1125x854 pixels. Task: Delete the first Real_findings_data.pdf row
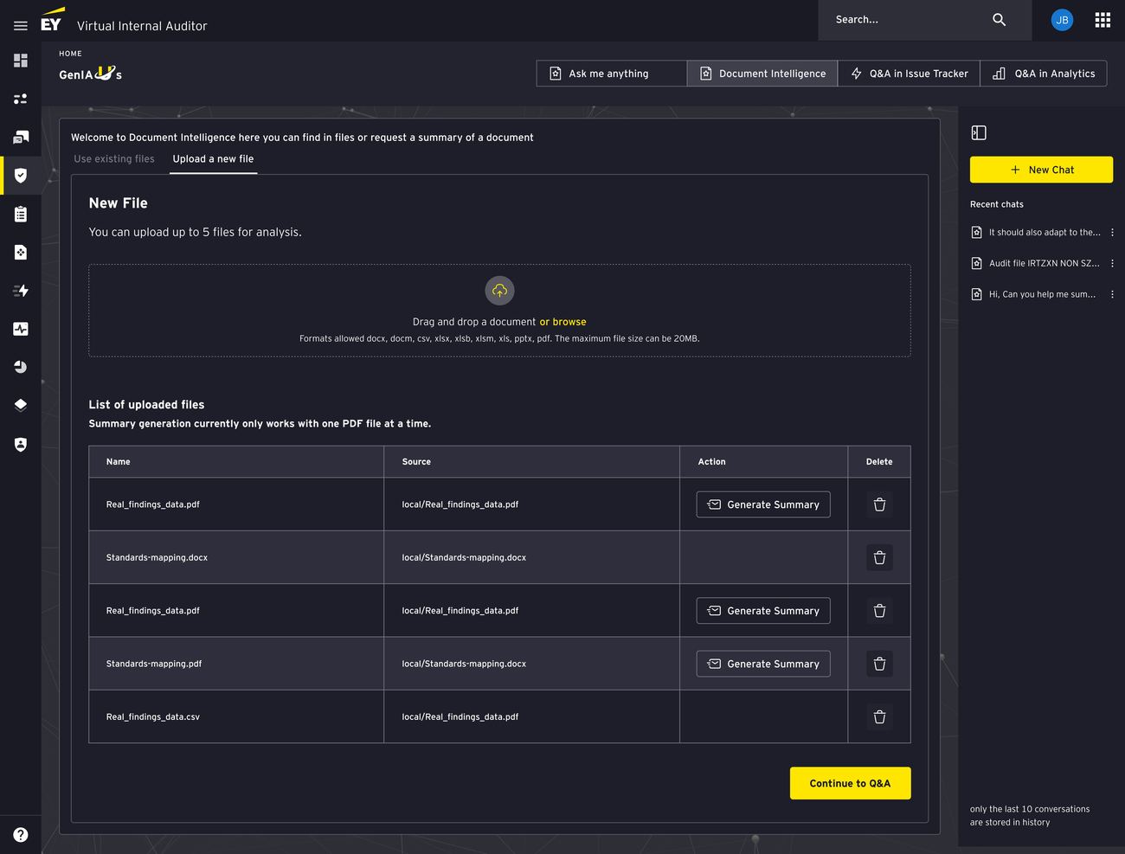879,504
